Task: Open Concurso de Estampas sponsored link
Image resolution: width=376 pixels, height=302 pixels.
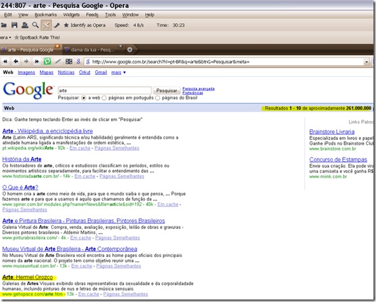Action: click(338, 160)
